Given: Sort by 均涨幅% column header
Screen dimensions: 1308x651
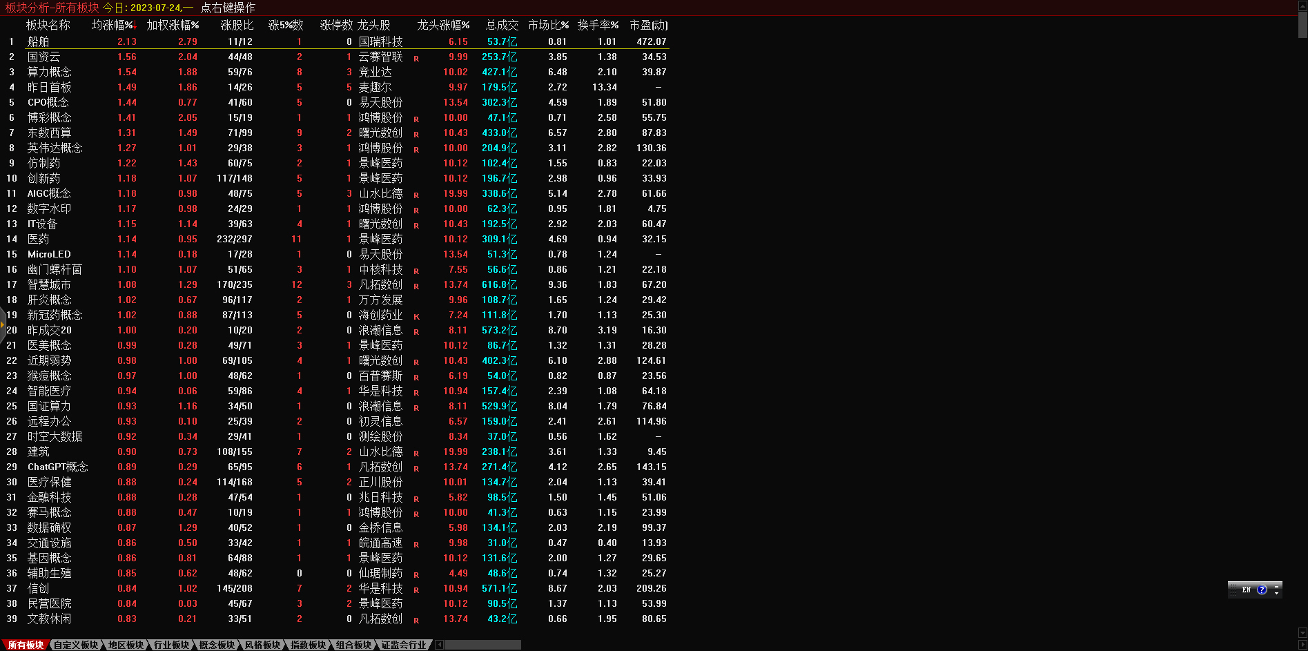Looking at the screenshot, I should point(113,25).
